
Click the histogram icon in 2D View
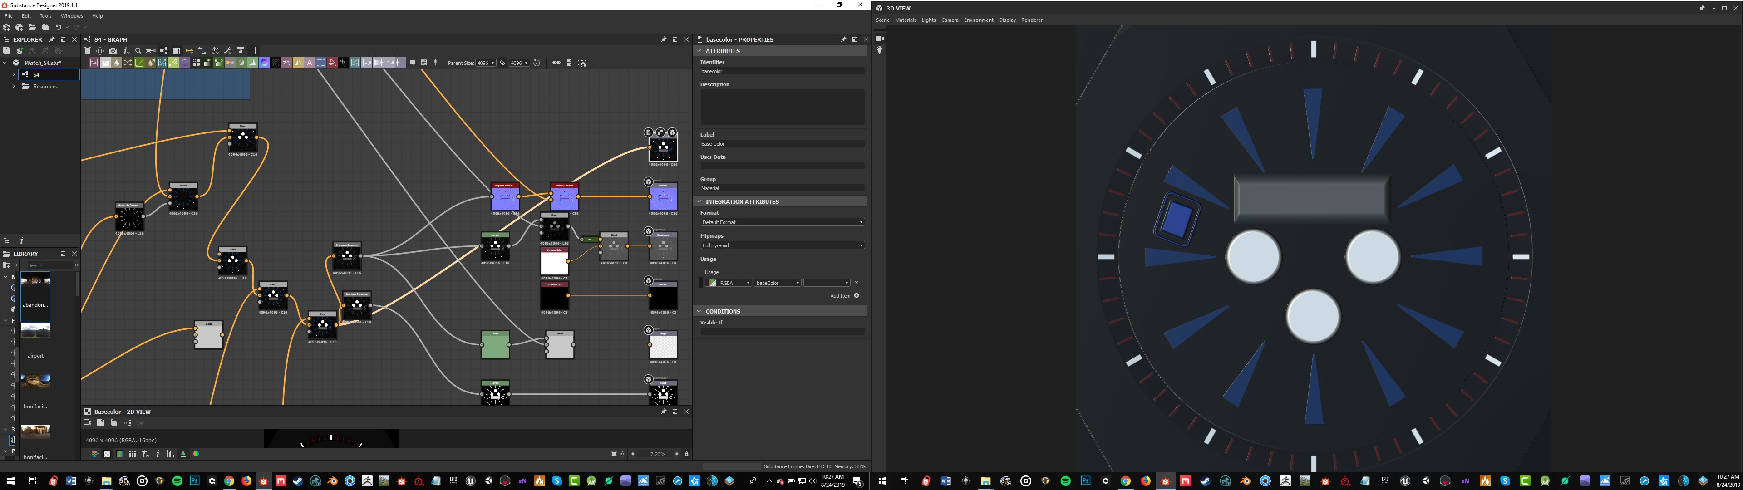pyautogui.click(x=171, y=454)
